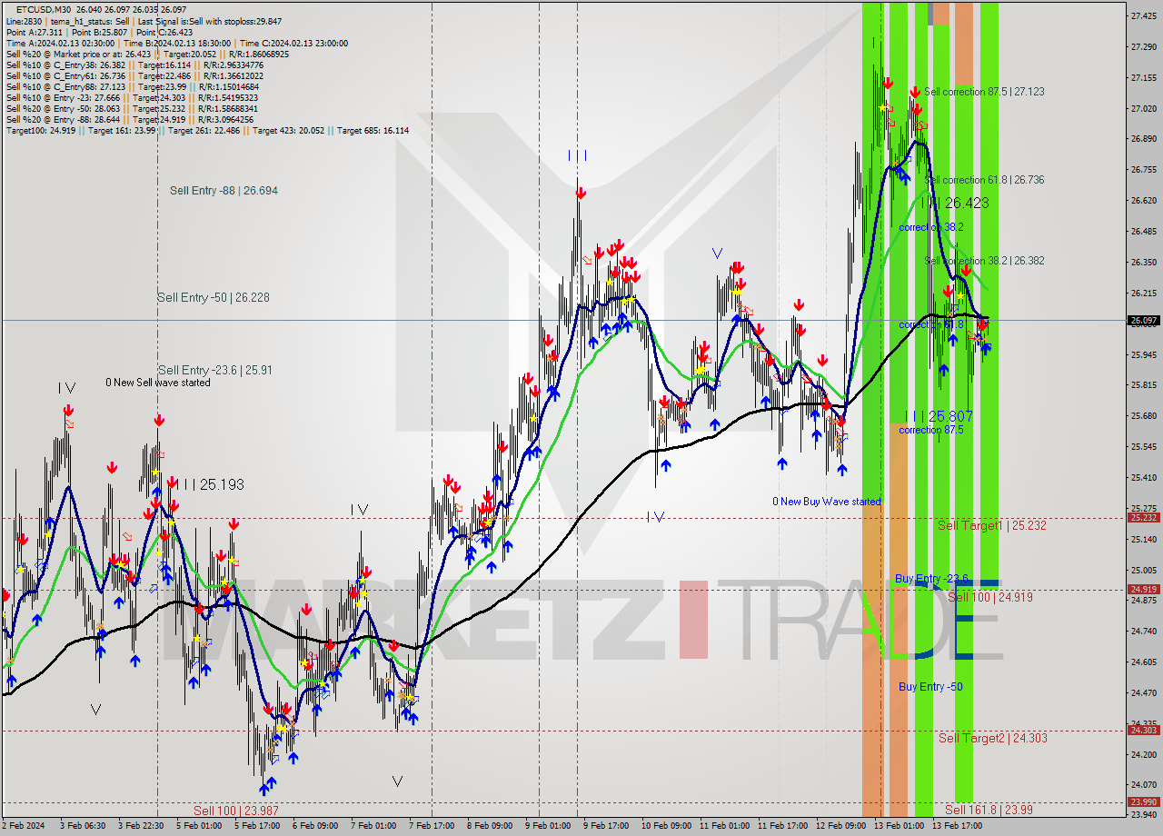Viewport: 1163px width, 836px height.
Task: Select the 'Sell Target2 | 24.303' label
Action: 991,738
